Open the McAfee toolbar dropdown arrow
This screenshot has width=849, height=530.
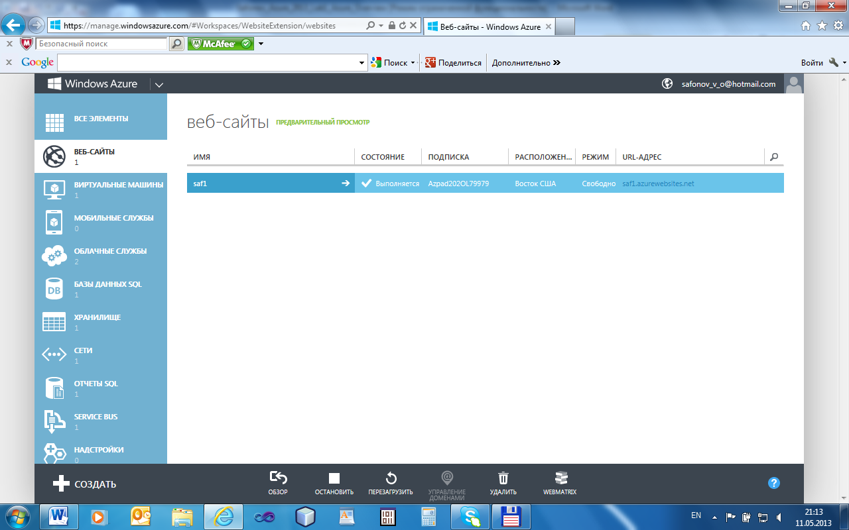tap(261, 44)
